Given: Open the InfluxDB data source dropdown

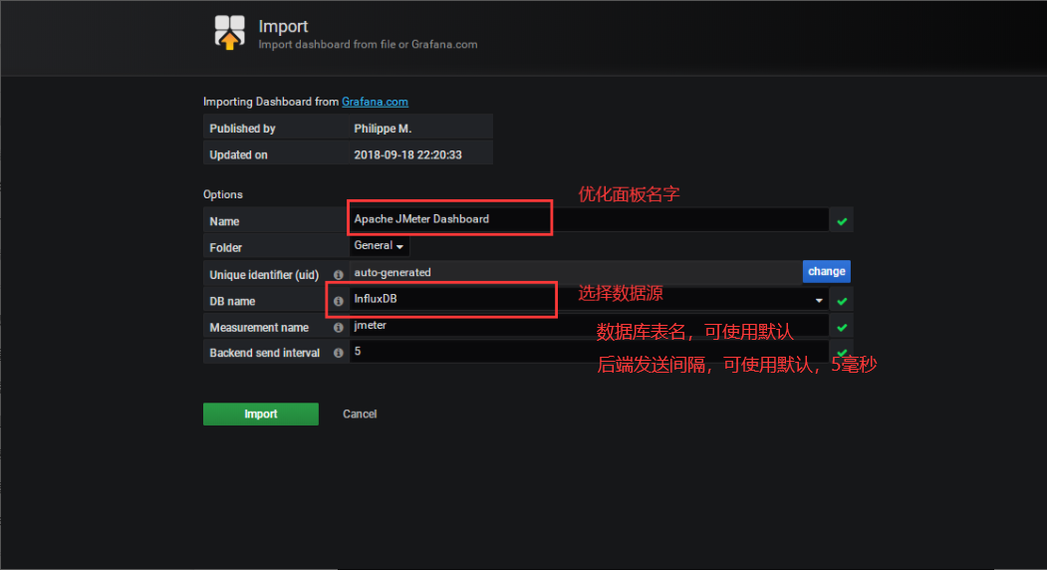Looking at the screenshot, I should click(589, 299).
